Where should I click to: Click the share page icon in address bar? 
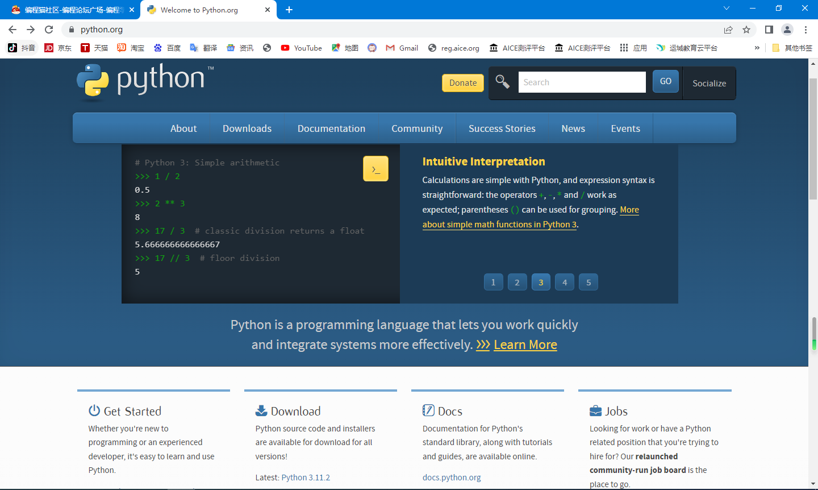click(x=728, y=30)
